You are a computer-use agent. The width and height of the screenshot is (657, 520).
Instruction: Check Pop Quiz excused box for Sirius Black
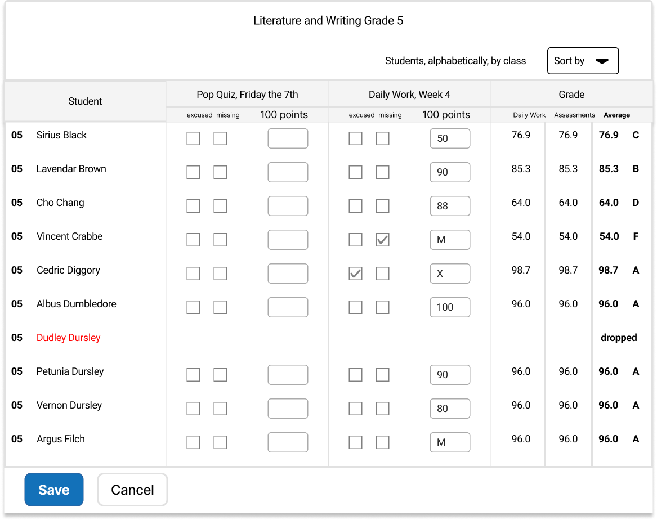(x=193, y=138)
